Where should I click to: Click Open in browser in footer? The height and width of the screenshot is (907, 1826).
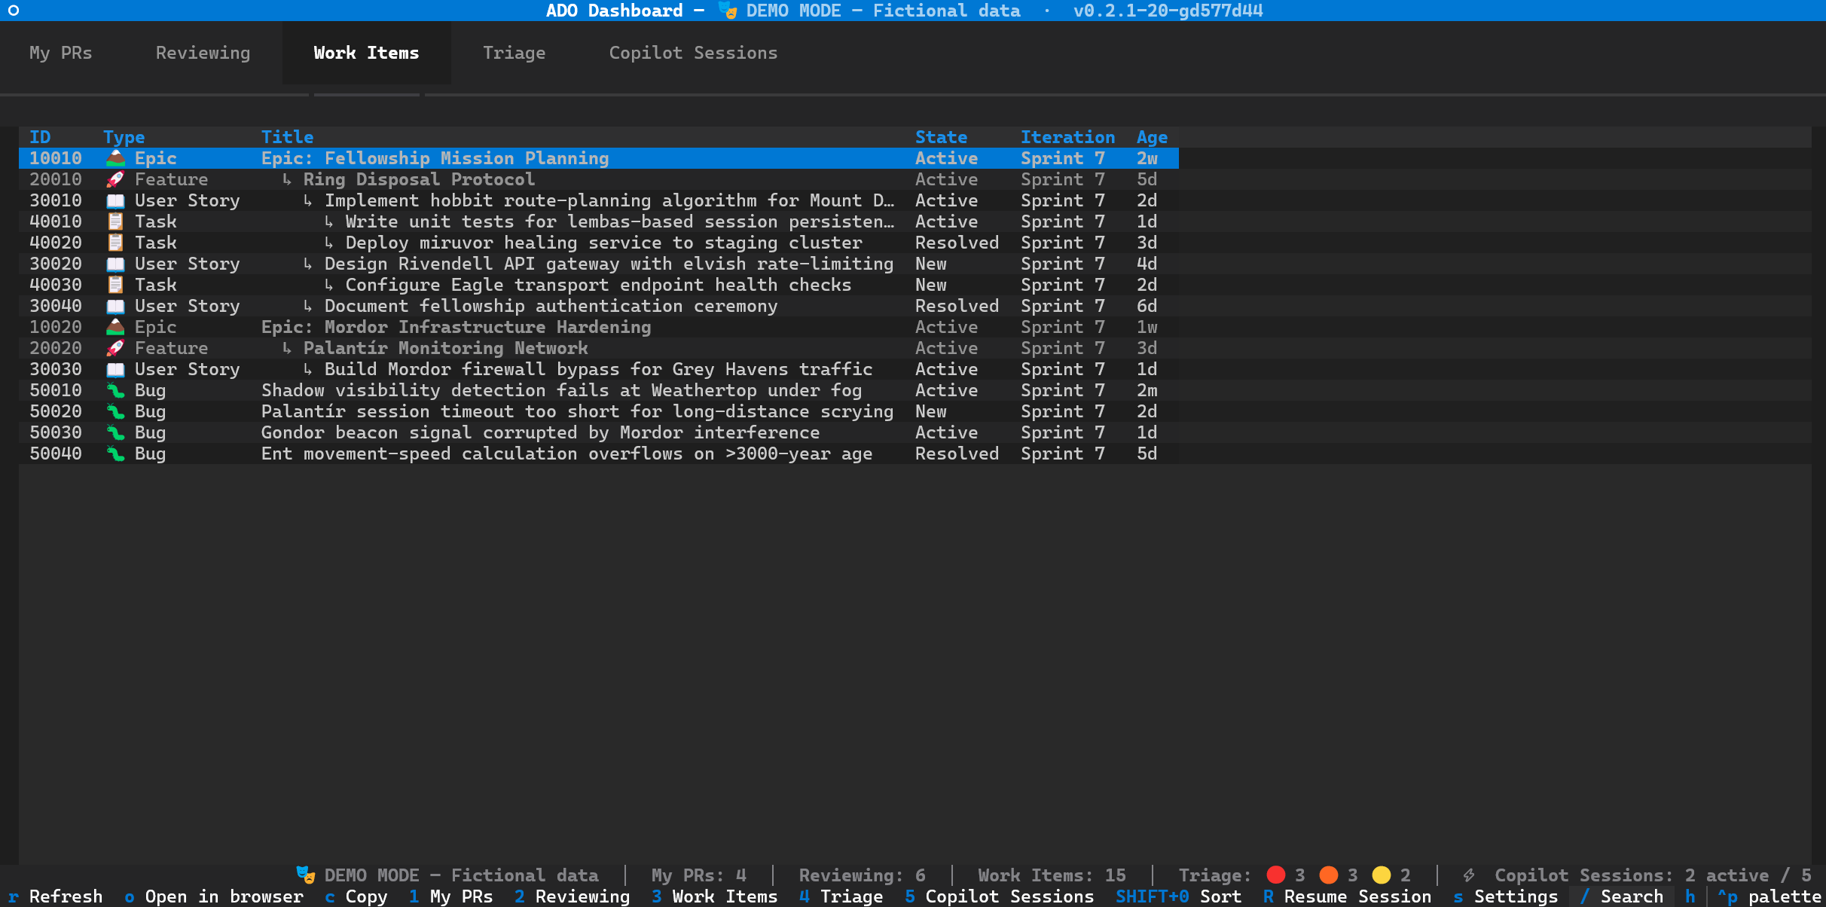(214, 896)
